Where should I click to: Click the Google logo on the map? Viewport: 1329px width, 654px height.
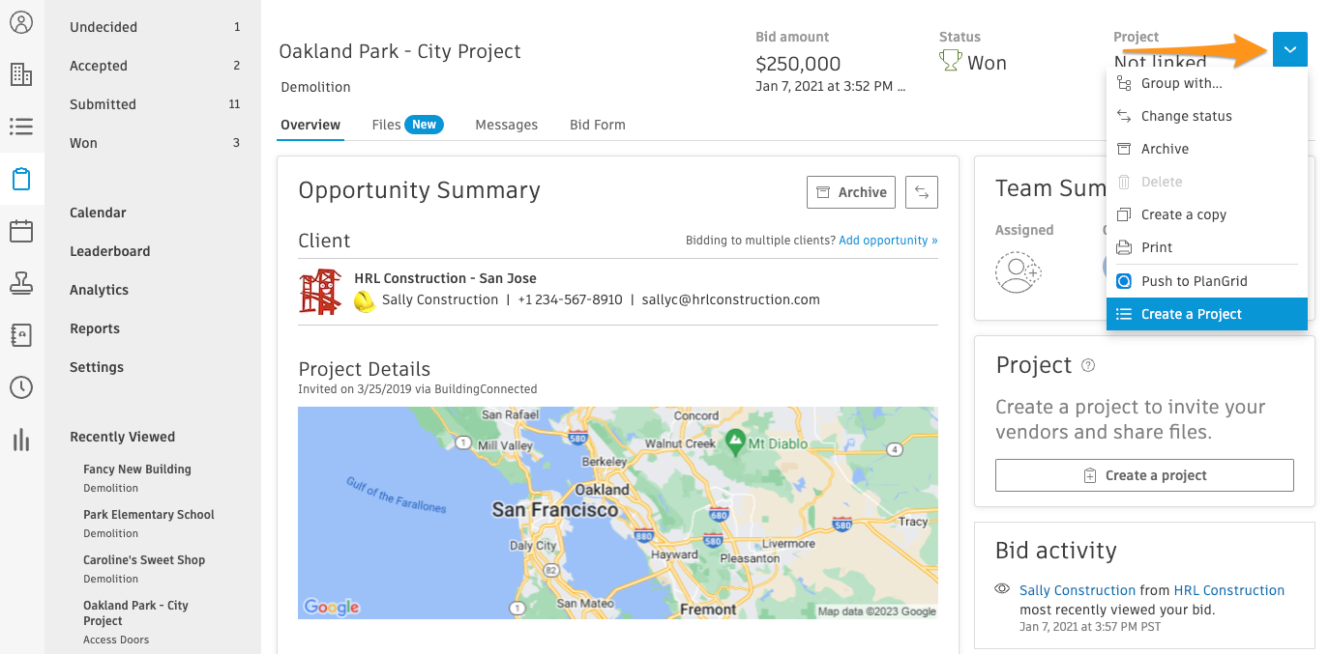(332, 607)
